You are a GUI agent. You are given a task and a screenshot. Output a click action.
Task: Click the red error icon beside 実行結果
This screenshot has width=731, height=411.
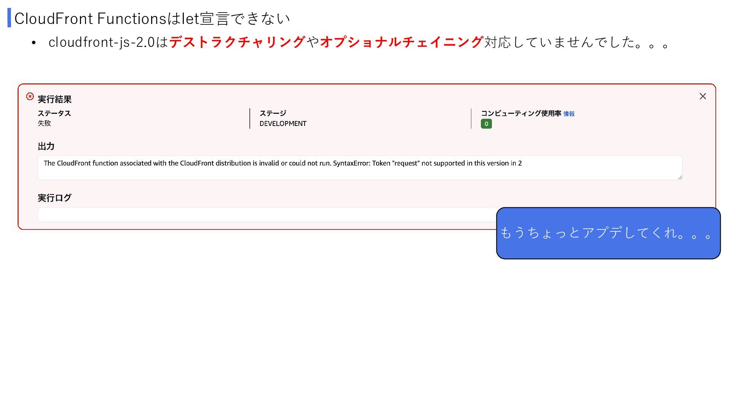[30, 96]
